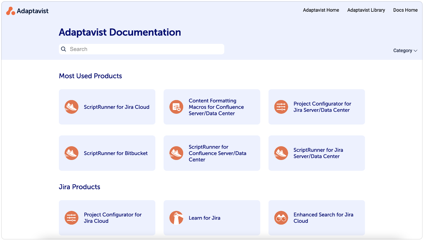Click the ScriptRunner for Bitbucket shoe icon
The image size is (425, 241).
pyautogui.click(x=72, y=153)
